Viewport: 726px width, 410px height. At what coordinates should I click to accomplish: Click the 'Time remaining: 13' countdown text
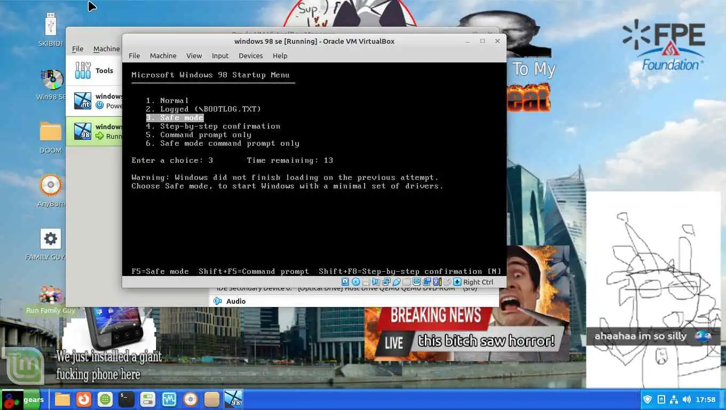pos(290,160)
